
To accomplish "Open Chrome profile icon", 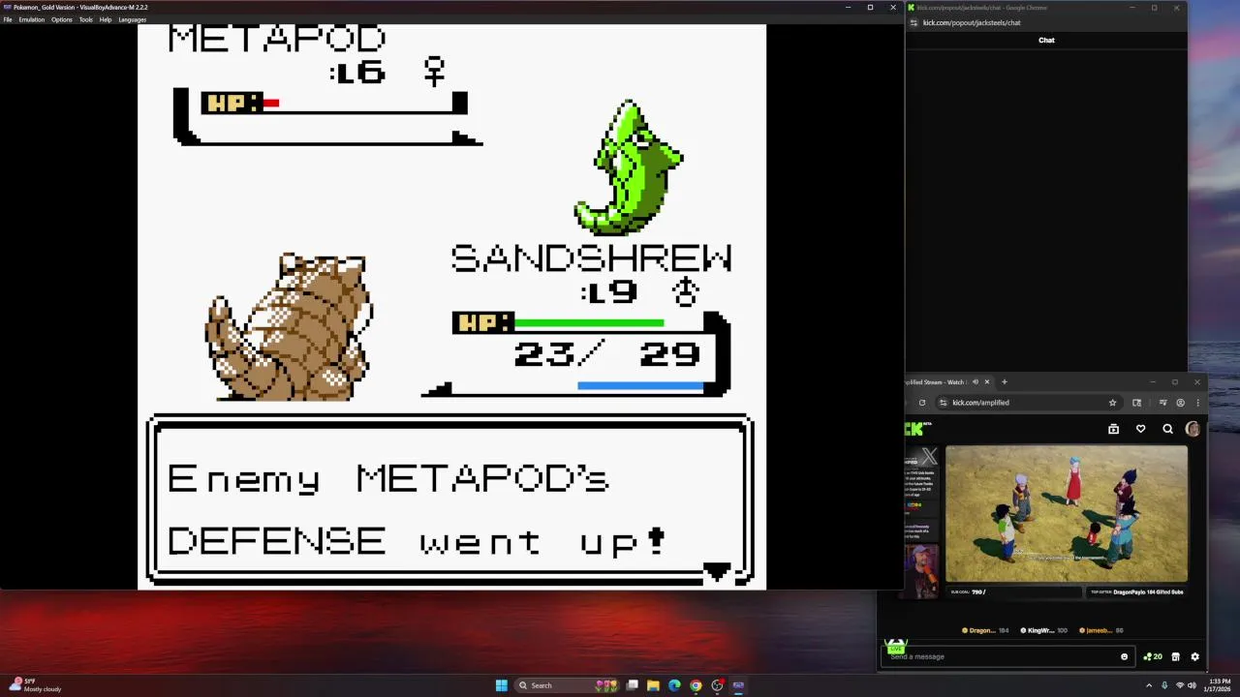I will [x=1180, y=403].
